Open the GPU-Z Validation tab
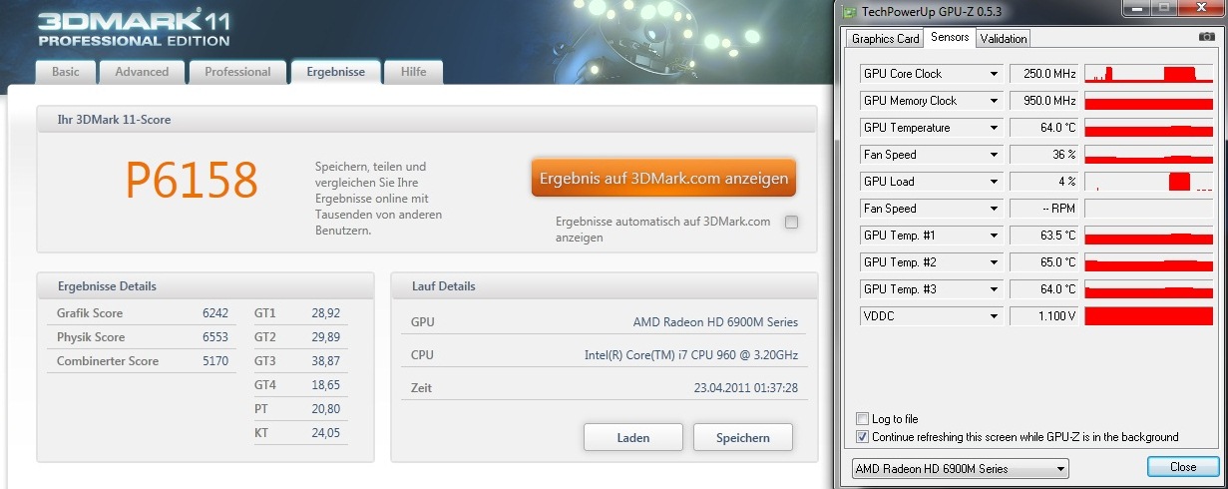Image resolution: width=1228 pixels, height=489 pixels. (1003, 39)
